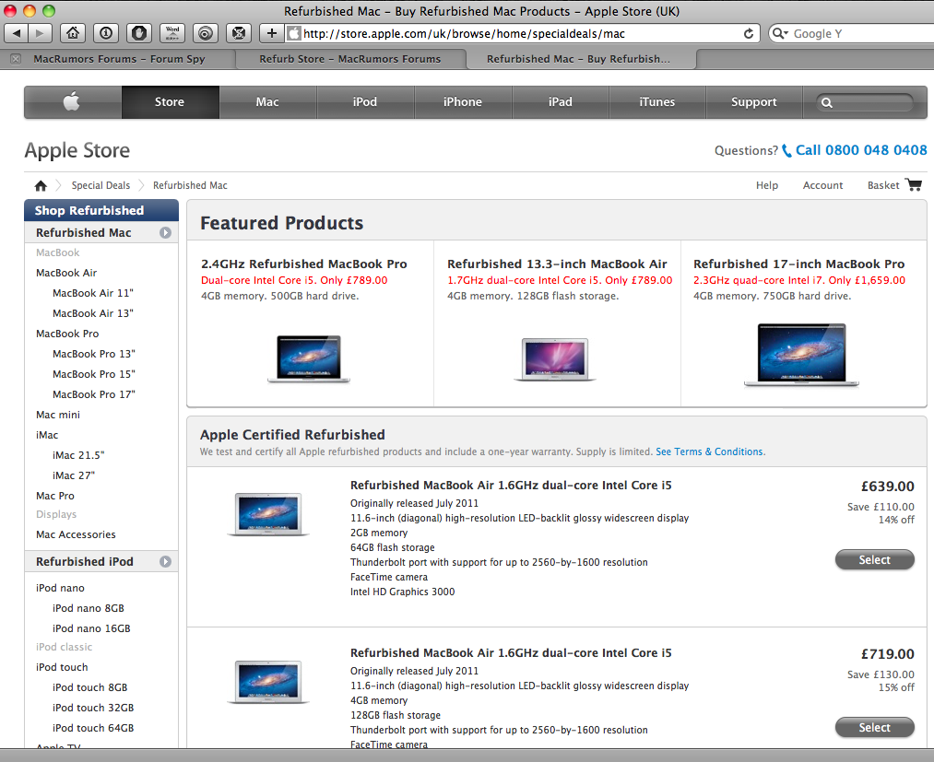Close the MacRumors Forum Spy tab
934x762 pixels.
coord(16,59)
